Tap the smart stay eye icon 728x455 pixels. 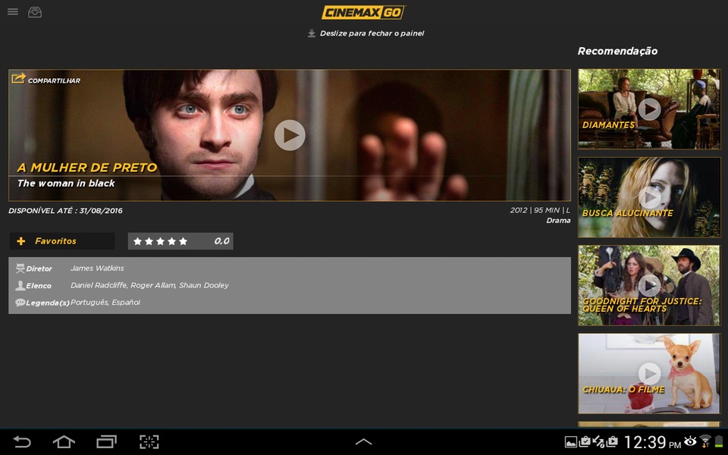coord(690,441)
